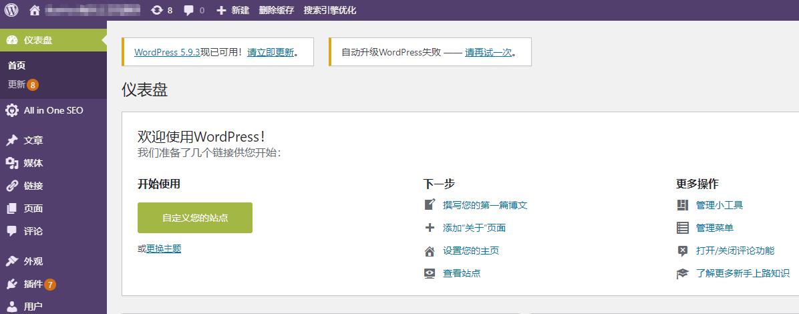The height and width of the screenshot is (314, 799).
Task: Open the 仪表盘 sidebar menu
Action: tap(53, 40)
